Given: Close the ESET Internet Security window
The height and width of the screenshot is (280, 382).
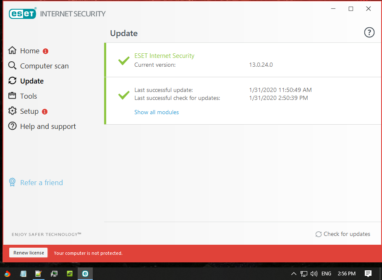Looking at the screenshot, I should tap(369, 9).
